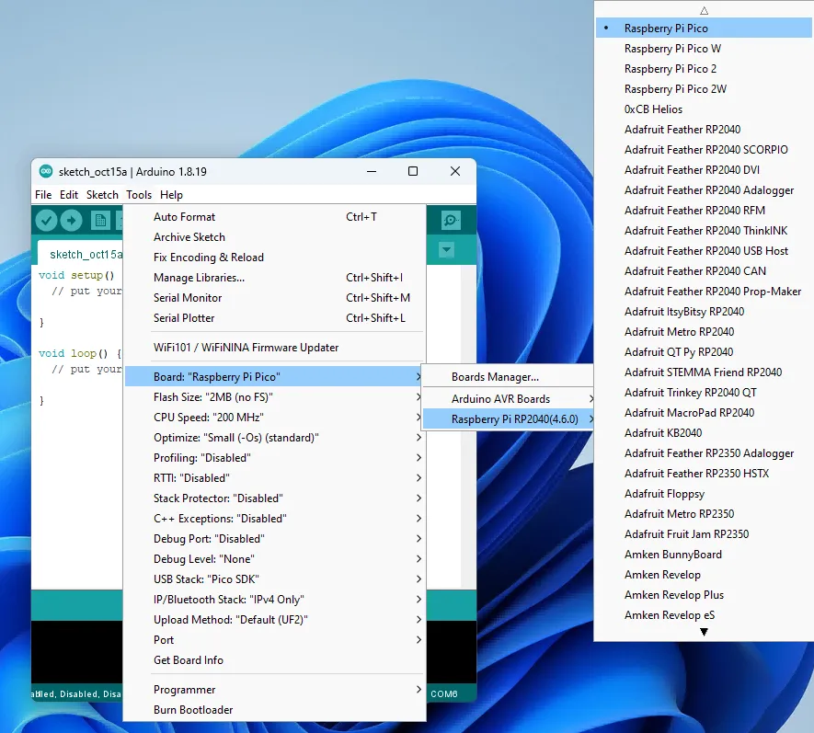
Task: Choose Adafruit Feather RP2040 board
Action: 682,130
